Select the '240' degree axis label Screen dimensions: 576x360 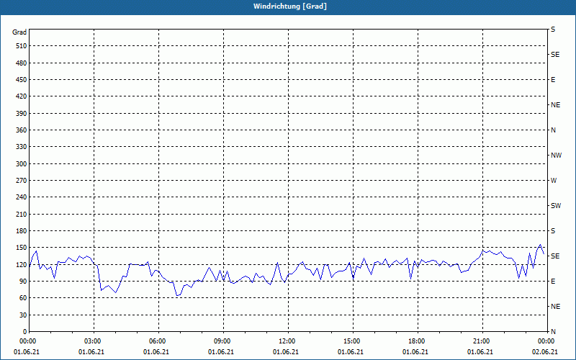[22, 197]
